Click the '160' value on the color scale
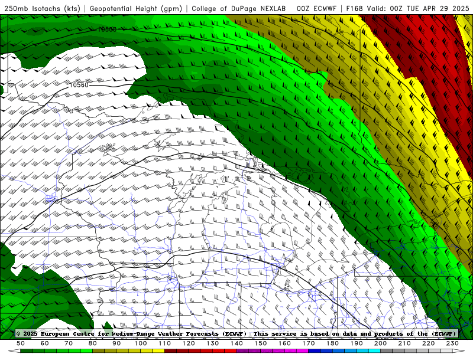The height and width of the screenshot is (354, 473). point(284,343)
